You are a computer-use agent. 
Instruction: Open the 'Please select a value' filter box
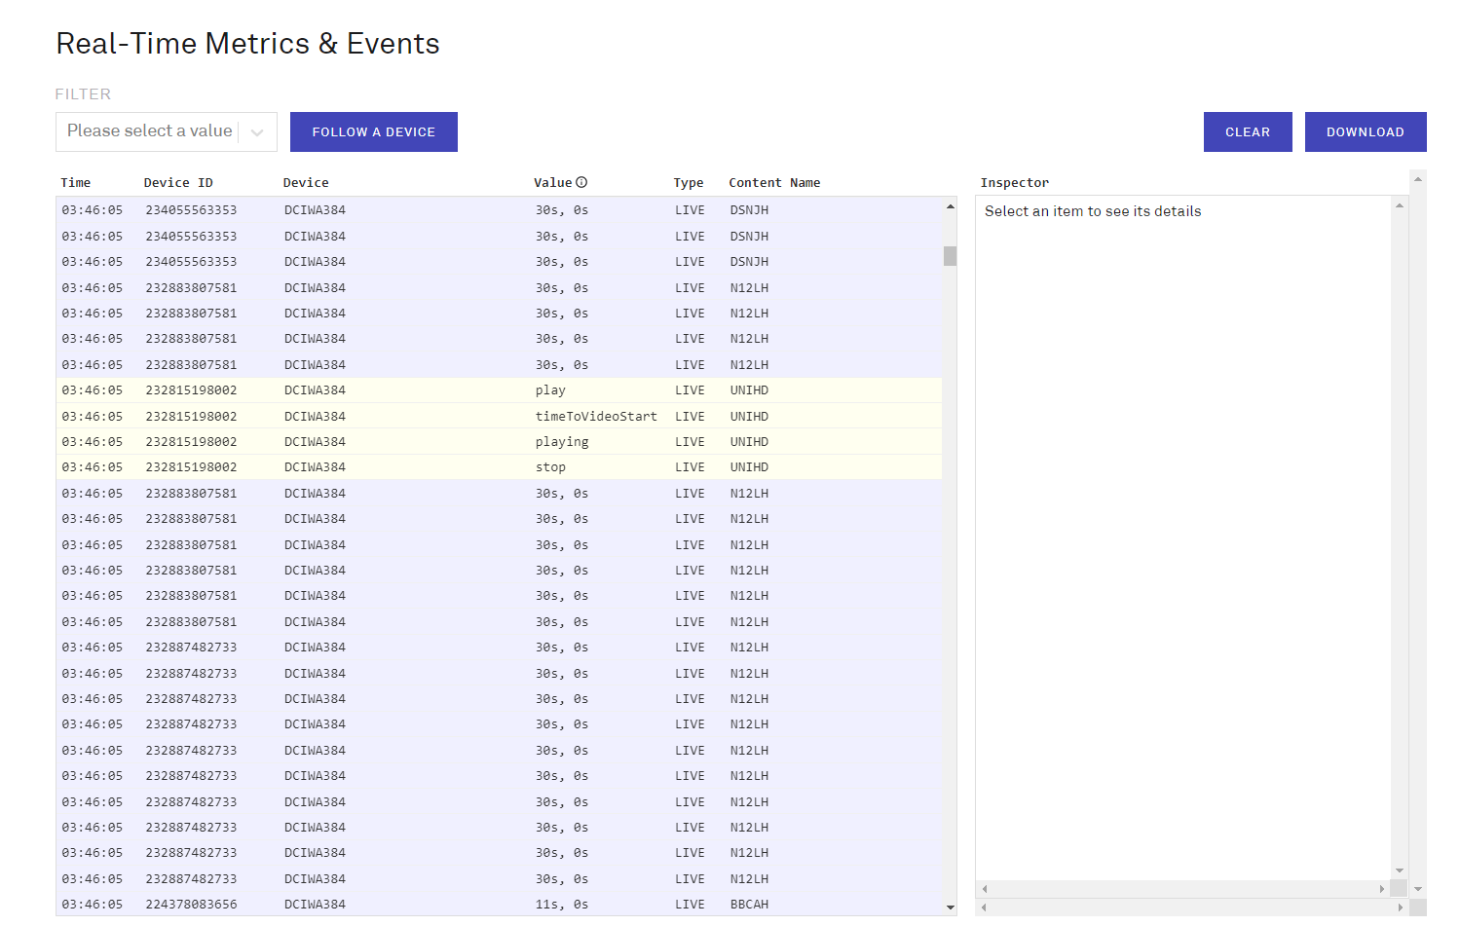pos(149,131)
